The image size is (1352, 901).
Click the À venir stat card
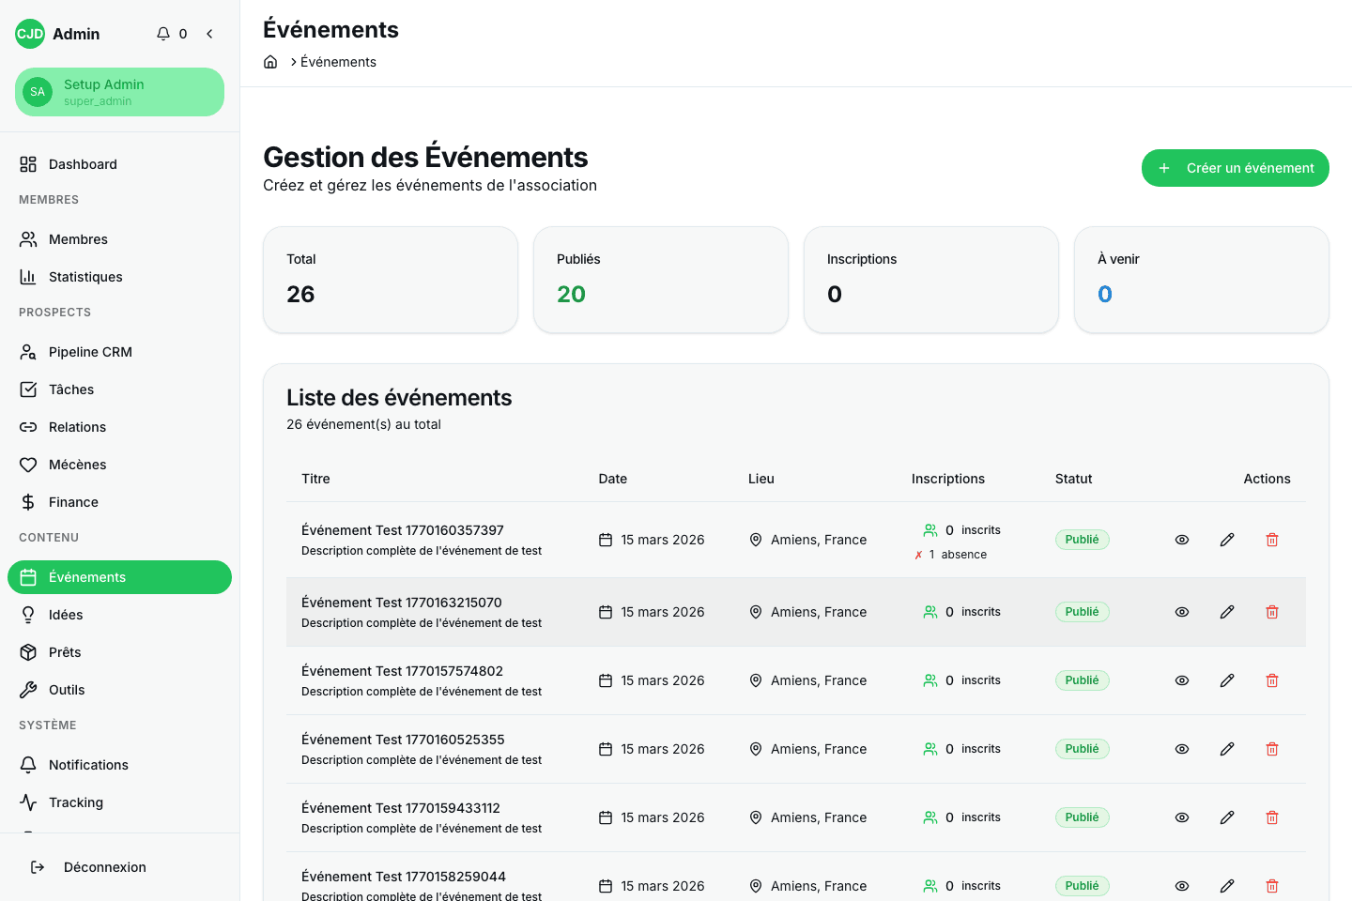pos(1202,280)
